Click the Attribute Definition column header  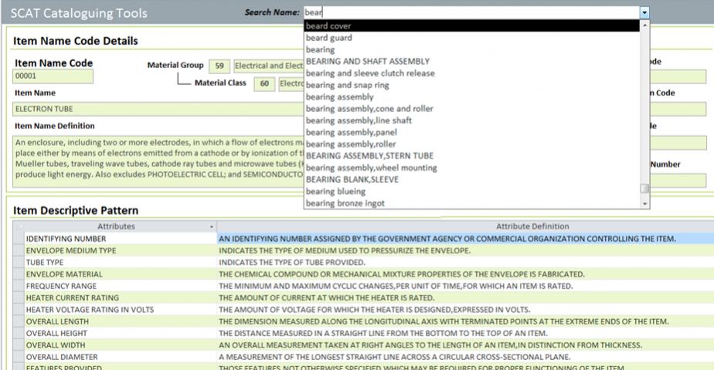click(x=532, y=226)
